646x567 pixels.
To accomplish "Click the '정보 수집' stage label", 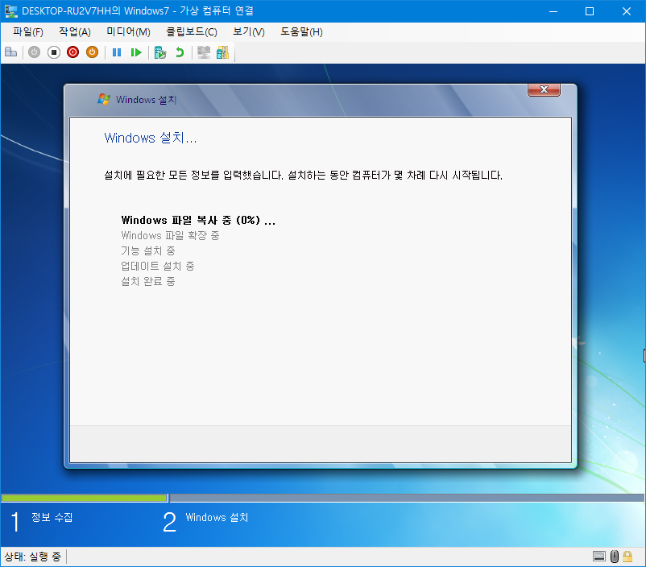I will pyautogui.click(x=52, y=517).
